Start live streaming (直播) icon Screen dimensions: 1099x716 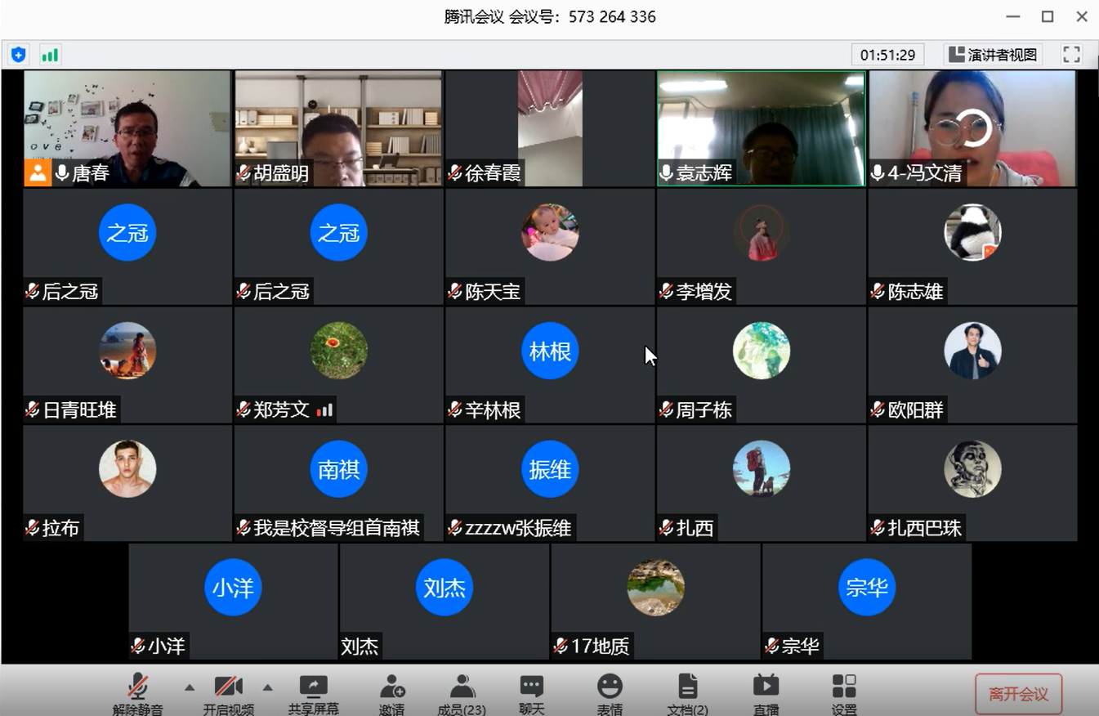coord(766,693)
